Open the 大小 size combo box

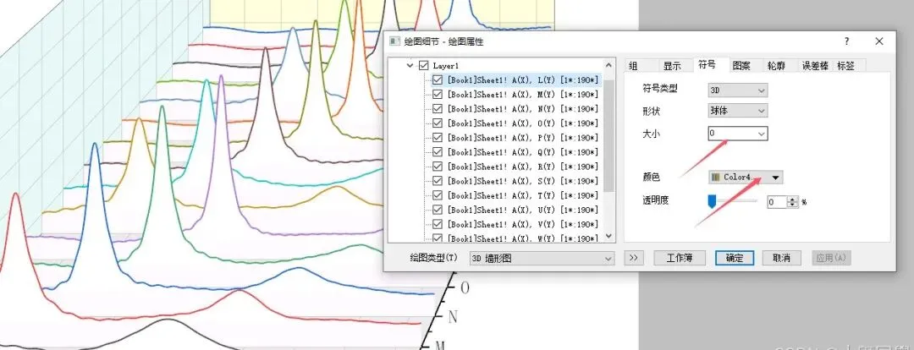pos(738,134)
